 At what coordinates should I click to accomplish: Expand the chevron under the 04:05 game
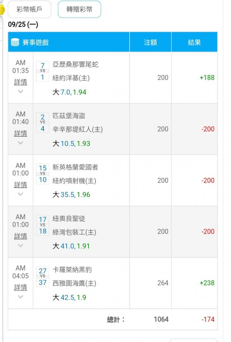click(21, 297)
